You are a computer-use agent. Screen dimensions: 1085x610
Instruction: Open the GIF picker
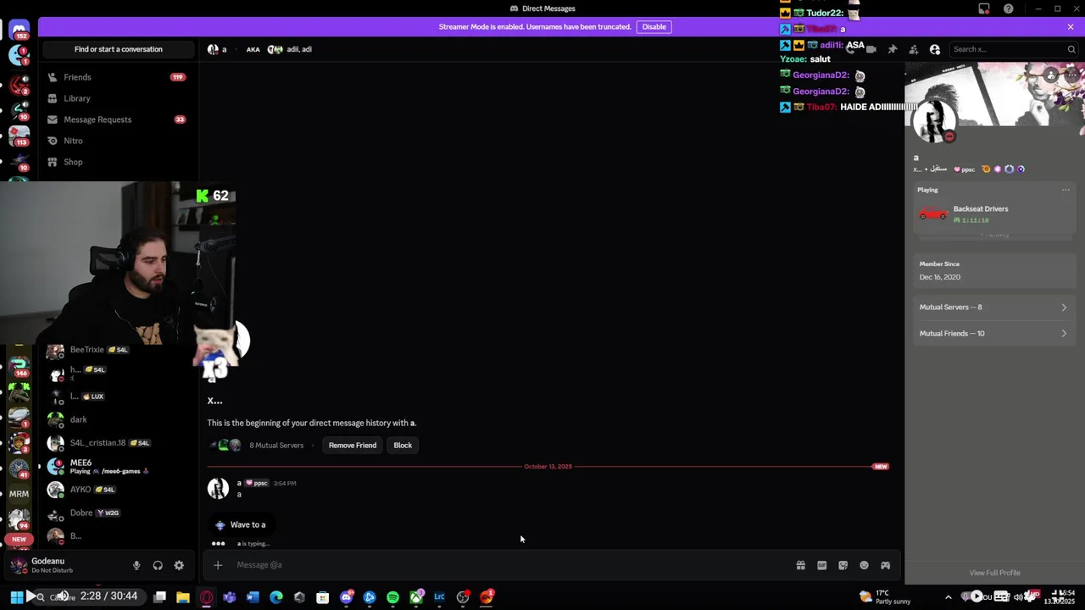[821, 565]
